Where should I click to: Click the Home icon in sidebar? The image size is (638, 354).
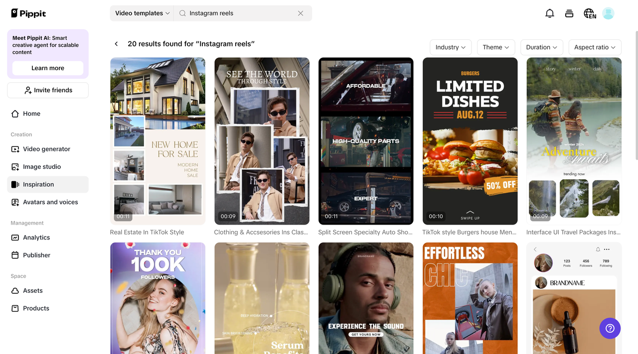15,114
